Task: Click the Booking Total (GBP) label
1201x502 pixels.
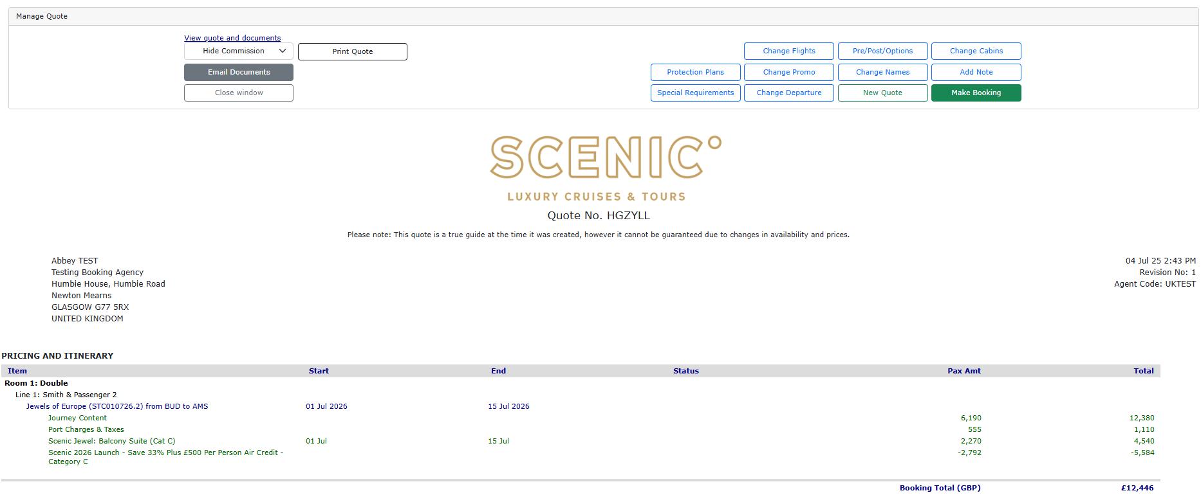Action: click(x=940, y=488)
